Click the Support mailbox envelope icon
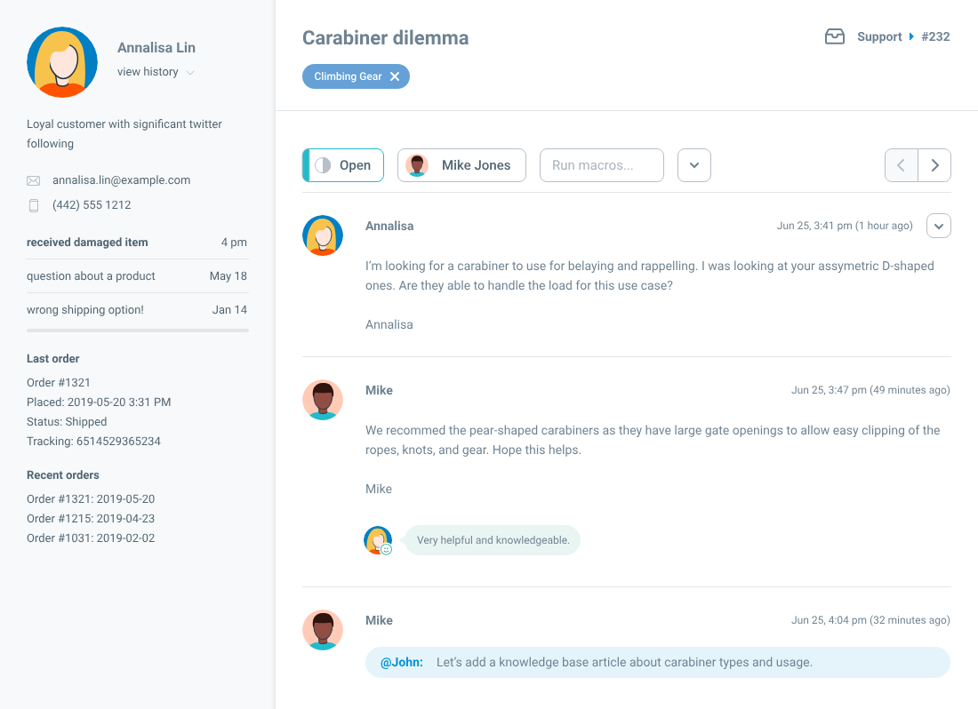 [x=834, y=36]
